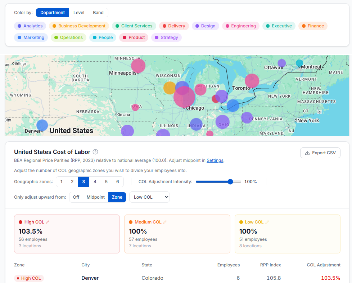352x283 pixels.
Task: Select the purple bubble in Pennsylvania
Action: pyautogui.click(x=247, y=118)
